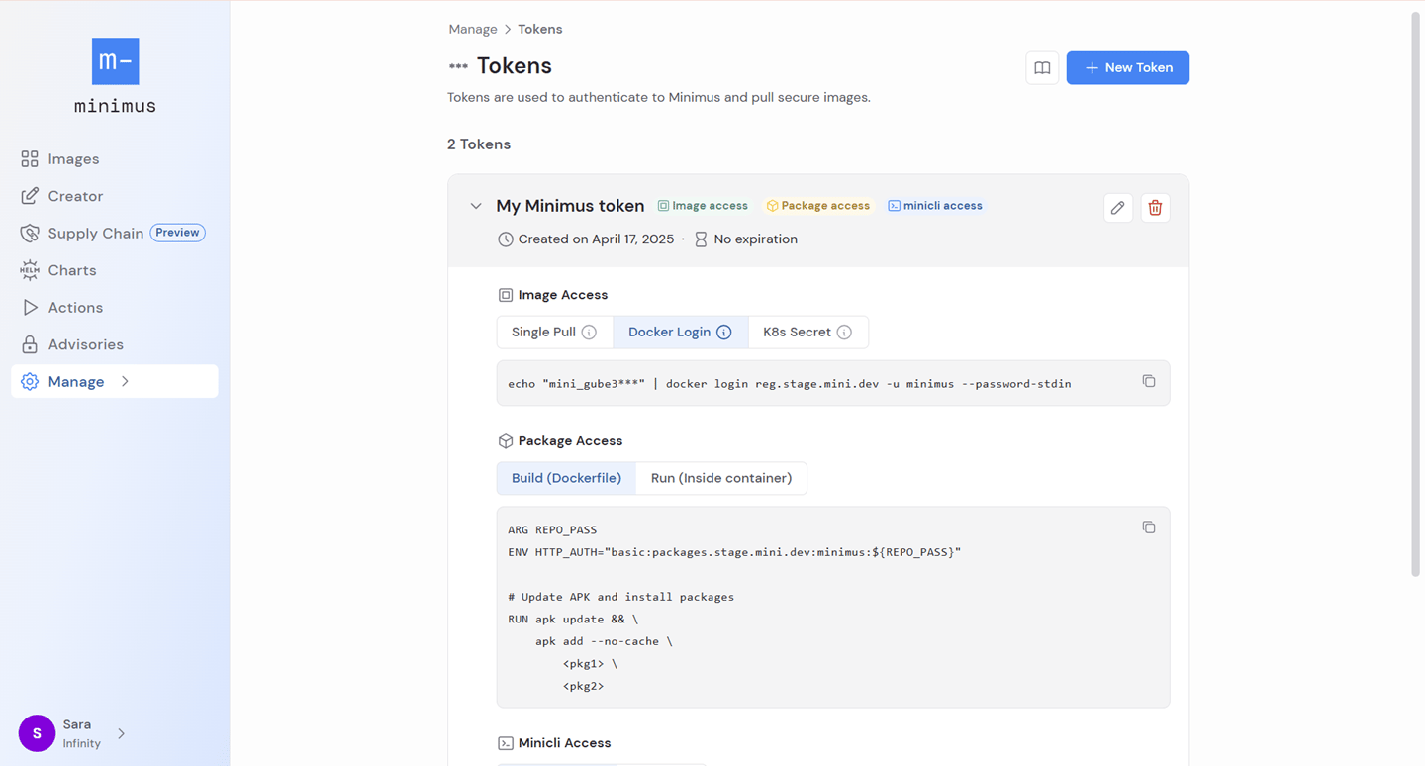Click the Tokens page heading

515,66
